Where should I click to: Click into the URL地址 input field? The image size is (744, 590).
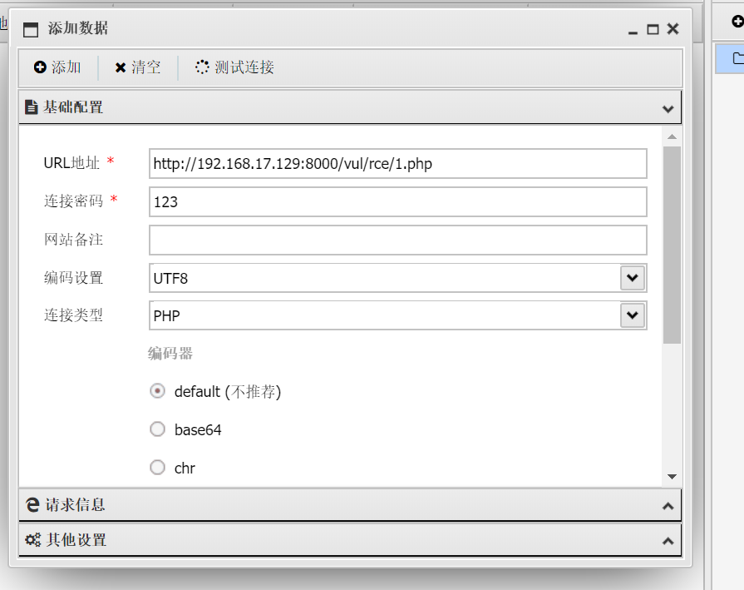pos(397,164)
